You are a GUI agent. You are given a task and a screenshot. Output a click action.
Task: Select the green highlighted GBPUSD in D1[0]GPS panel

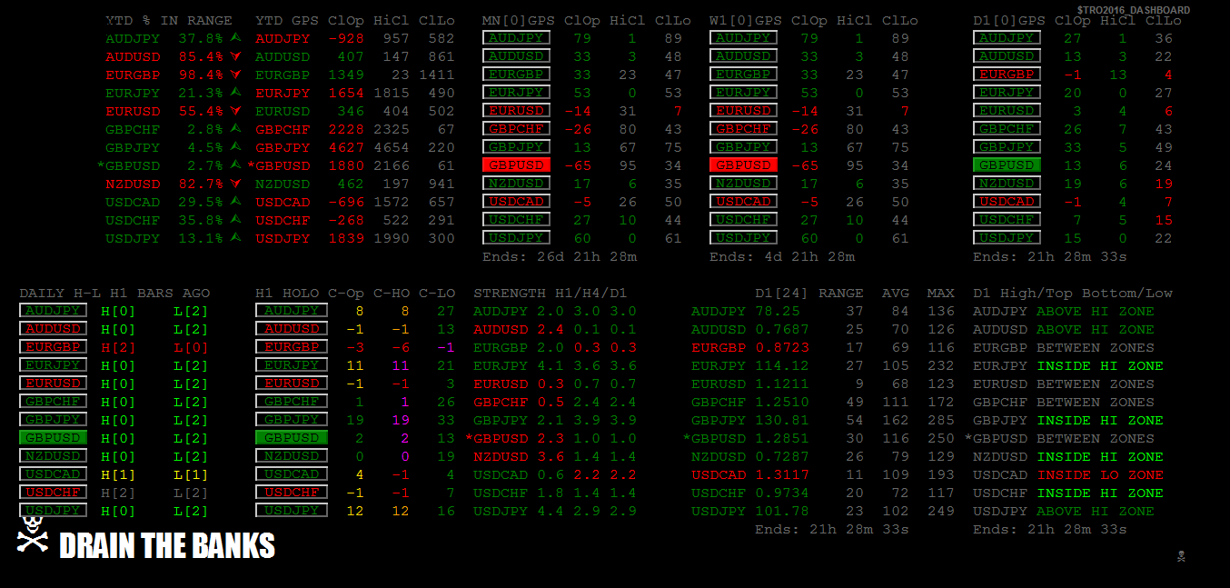pyautogui.click(x=1007, y=165)
